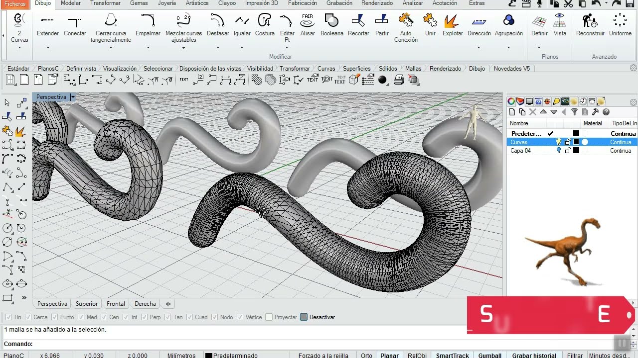Toggle lock icon of Curvas layer
The width and height of the screenshot is (638, 358).
[568, 142]
